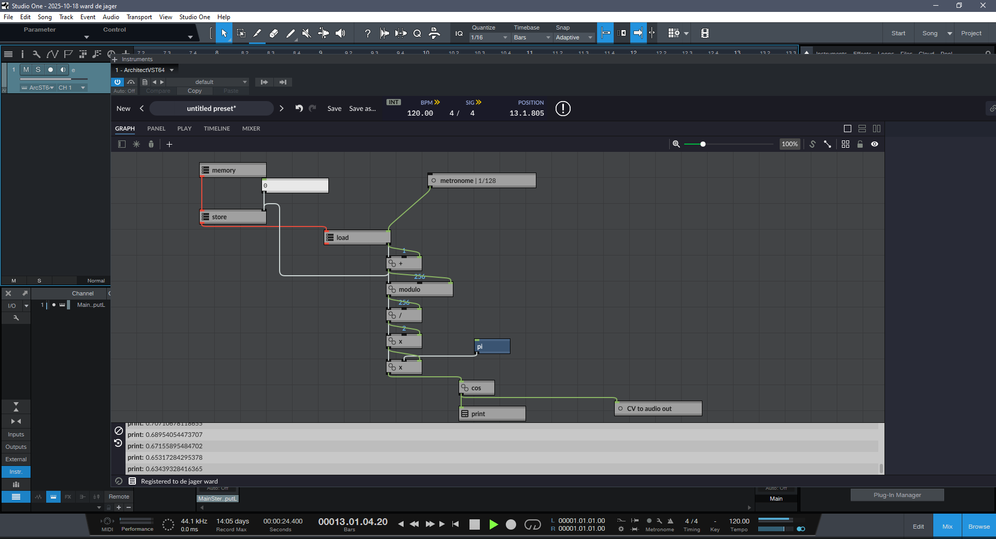
Task: Switch to the TIMELINE tab
Action: [x=216, y=129]
